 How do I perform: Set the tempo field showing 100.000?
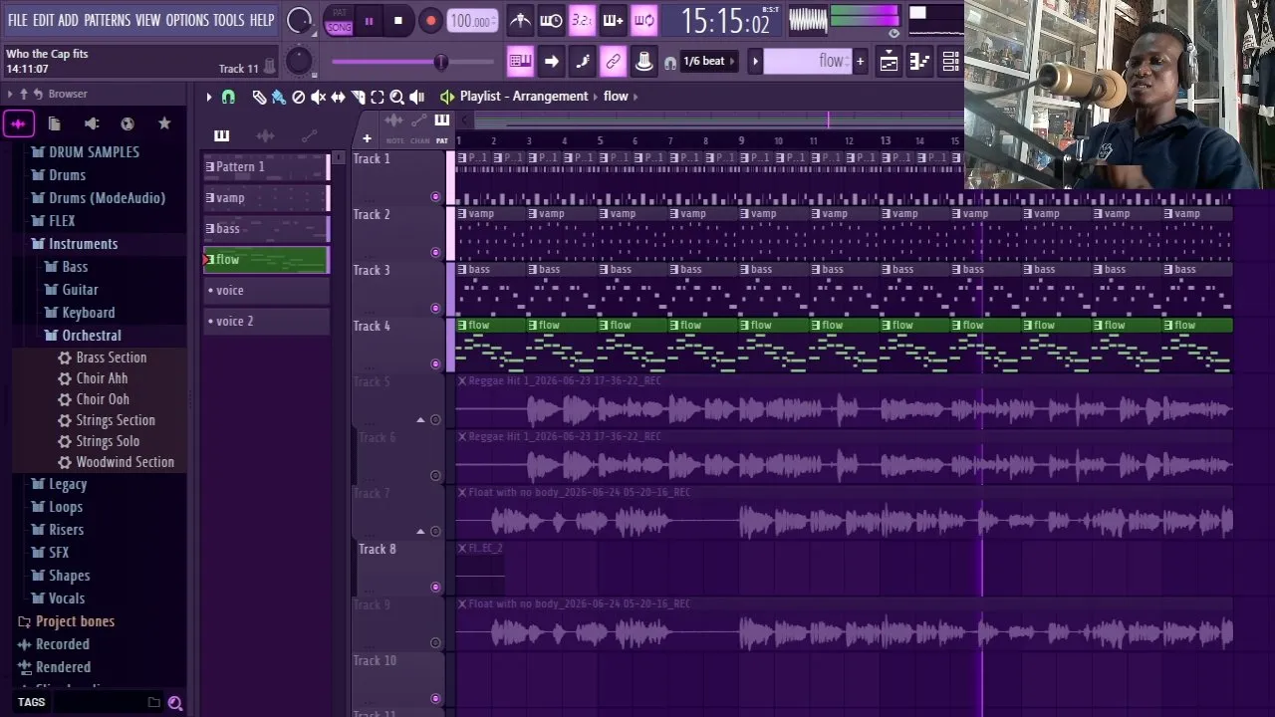472,21
